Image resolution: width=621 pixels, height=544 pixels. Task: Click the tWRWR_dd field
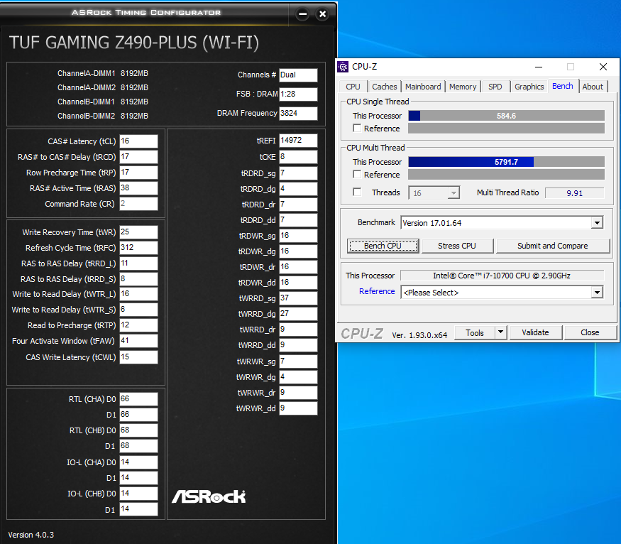298,408
